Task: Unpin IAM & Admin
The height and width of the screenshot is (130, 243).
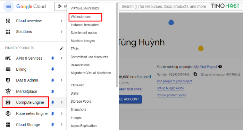Action: pyautogui.click(x=53, y=80)
